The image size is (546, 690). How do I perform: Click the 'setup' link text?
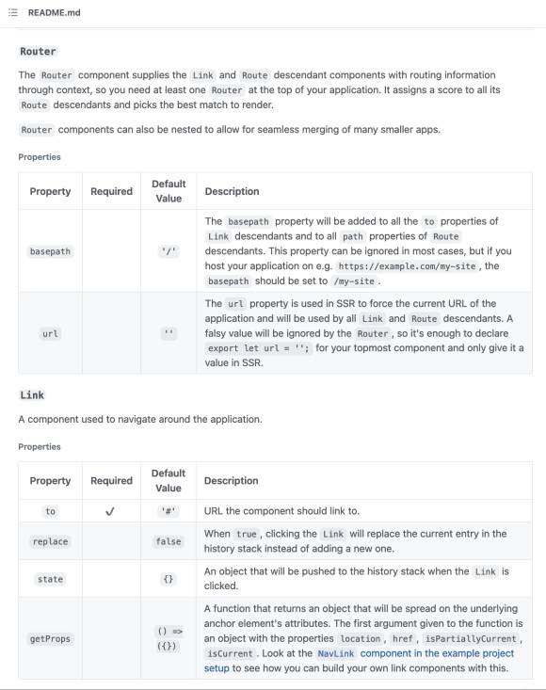click(217, 668)
